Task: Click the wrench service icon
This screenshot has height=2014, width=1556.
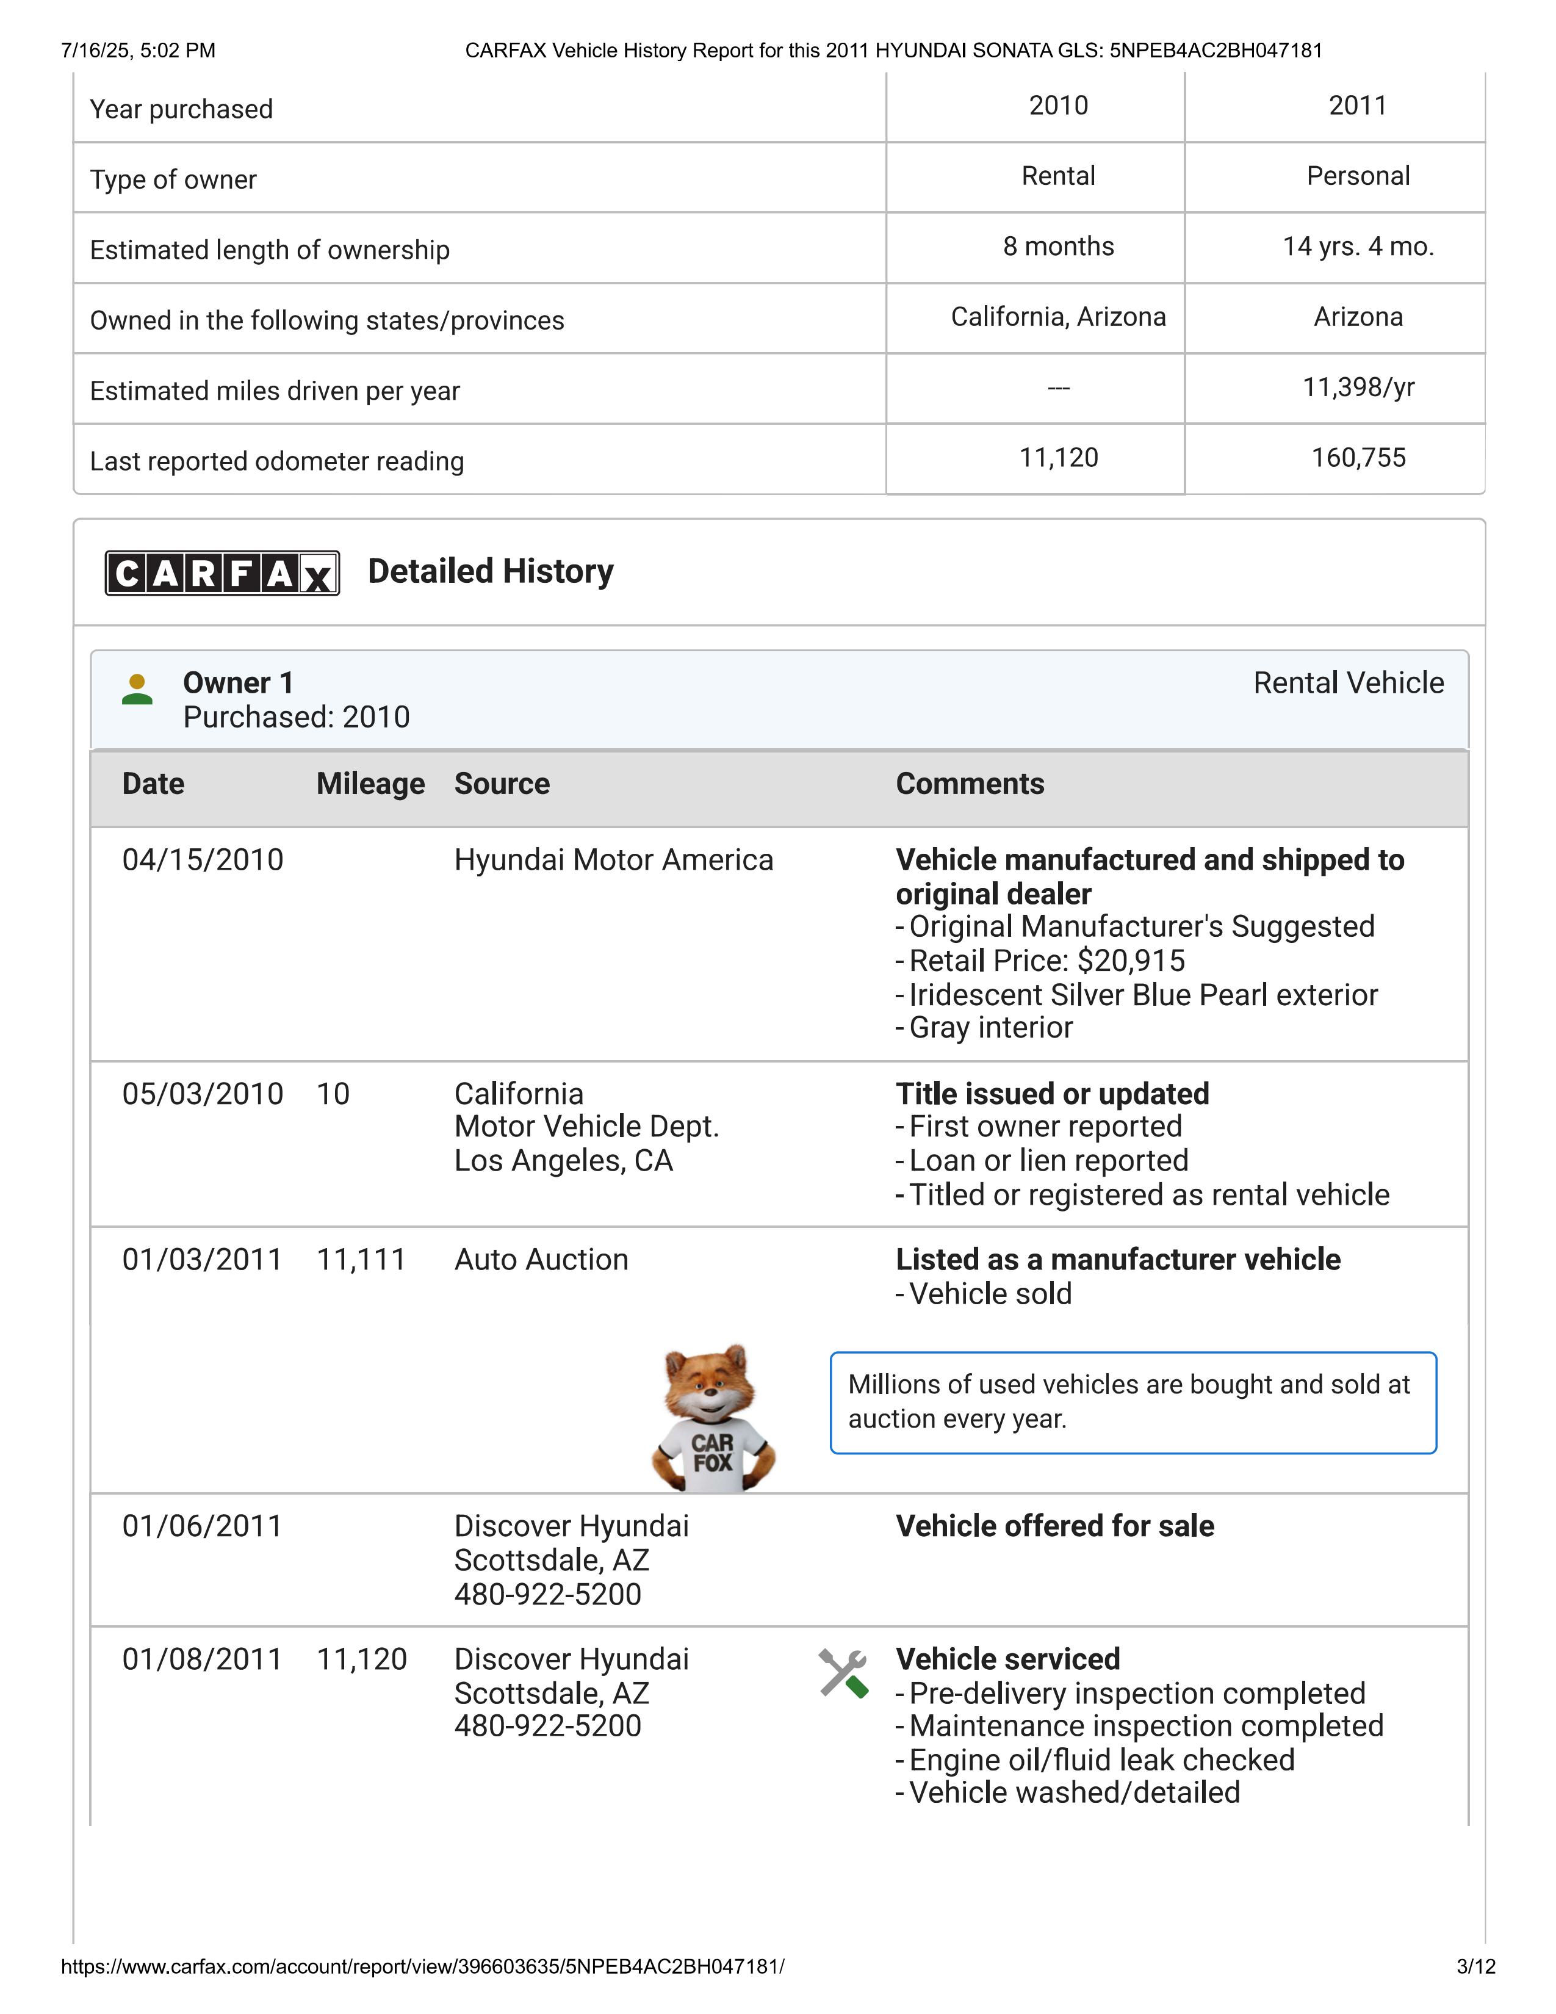Action: coord(843,1673)
